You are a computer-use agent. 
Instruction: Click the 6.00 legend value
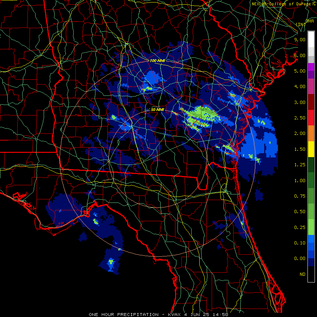coord(300,55)
